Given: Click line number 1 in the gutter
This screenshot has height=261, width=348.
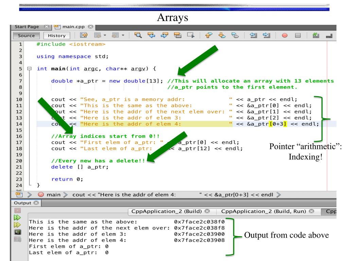Looking at the screenshot, I should [x=20, y=44].
